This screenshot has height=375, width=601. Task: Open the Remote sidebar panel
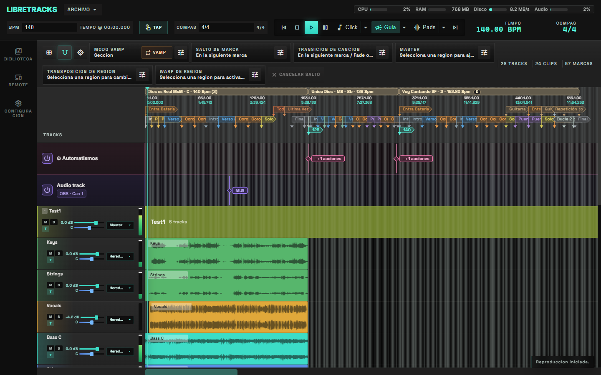click(x=18, y=80)
